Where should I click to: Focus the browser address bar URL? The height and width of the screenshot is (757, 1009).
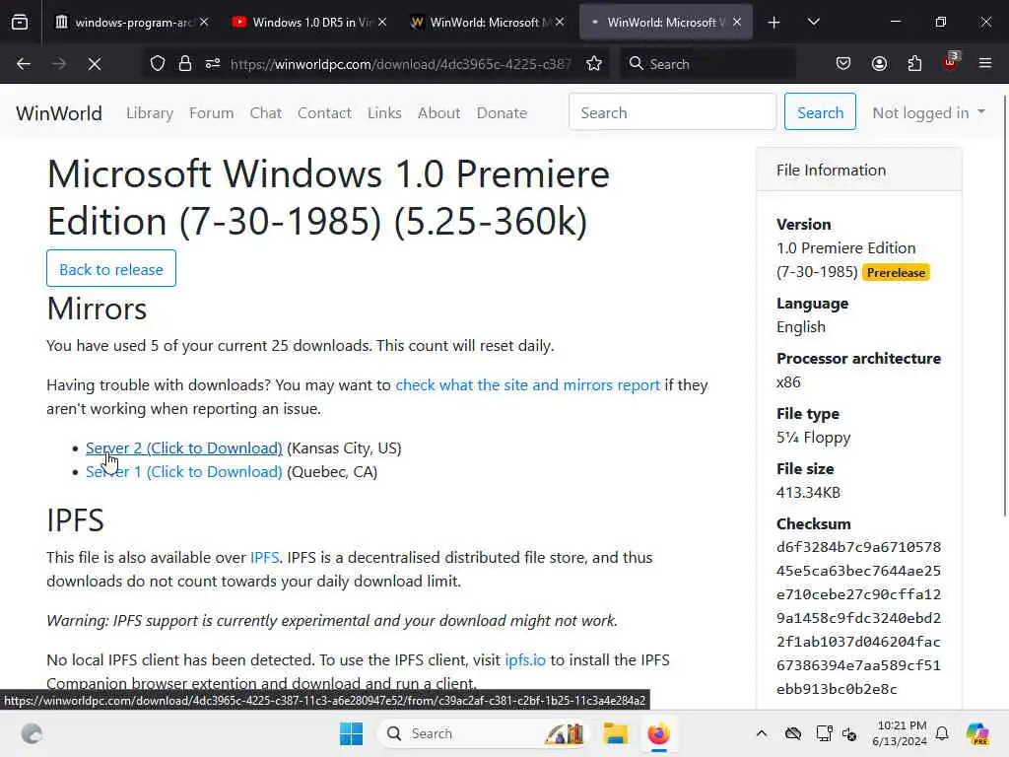(x=400, y=64)
